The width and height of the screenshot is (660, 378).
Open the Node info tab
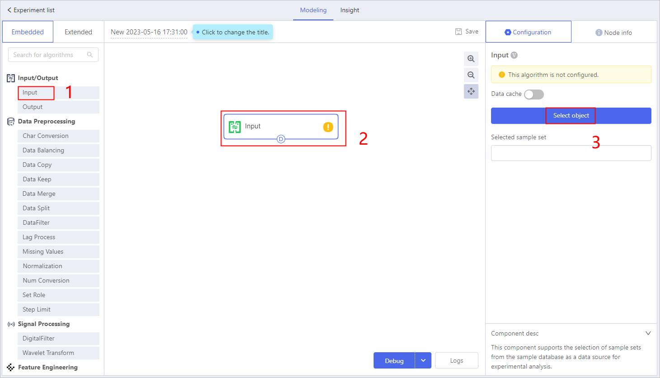point(613,33)
